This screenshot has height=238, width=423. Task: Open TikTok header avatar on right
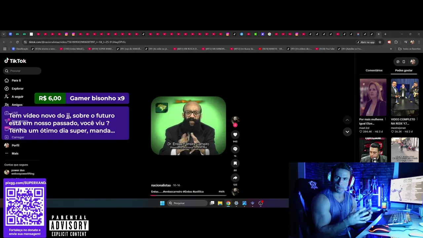(412, 61)
